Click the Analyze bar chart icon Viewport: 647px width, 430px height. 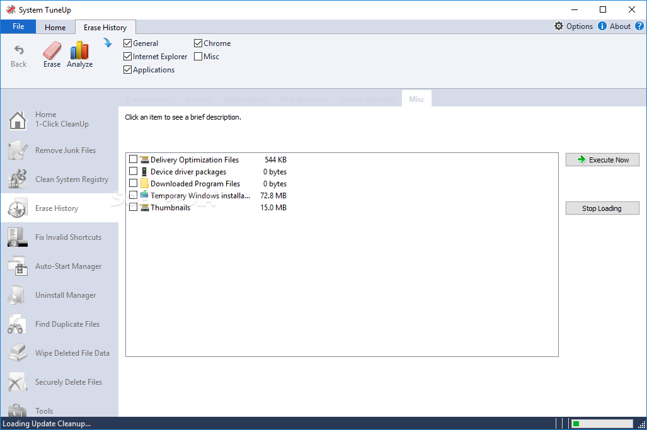click(x=79, y=50)
